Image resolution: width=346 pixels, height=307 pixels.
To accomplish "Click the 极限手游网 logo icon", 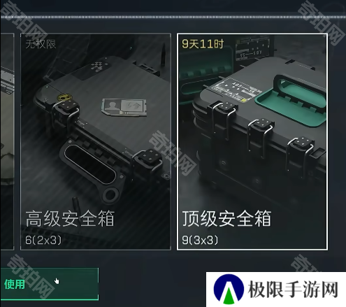I will (229, 290).
